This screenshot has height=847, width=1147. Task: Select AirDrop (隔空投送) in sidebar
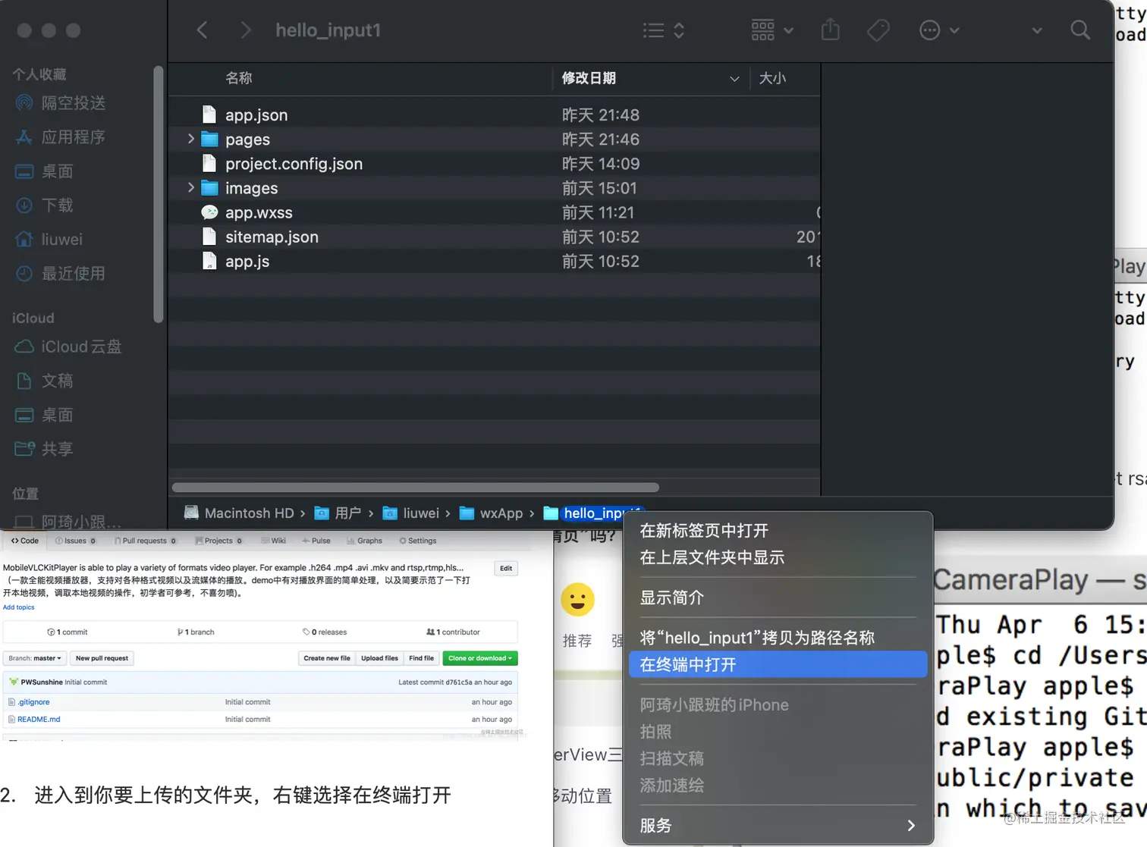(61, 102)
